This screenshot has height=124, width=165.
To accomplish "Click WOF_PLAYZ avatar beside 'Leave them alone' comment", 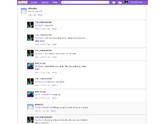I will tap(30, 66).
